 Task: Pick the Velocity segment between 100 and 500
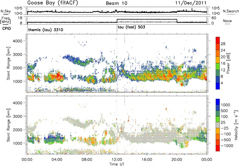(218, 114)
